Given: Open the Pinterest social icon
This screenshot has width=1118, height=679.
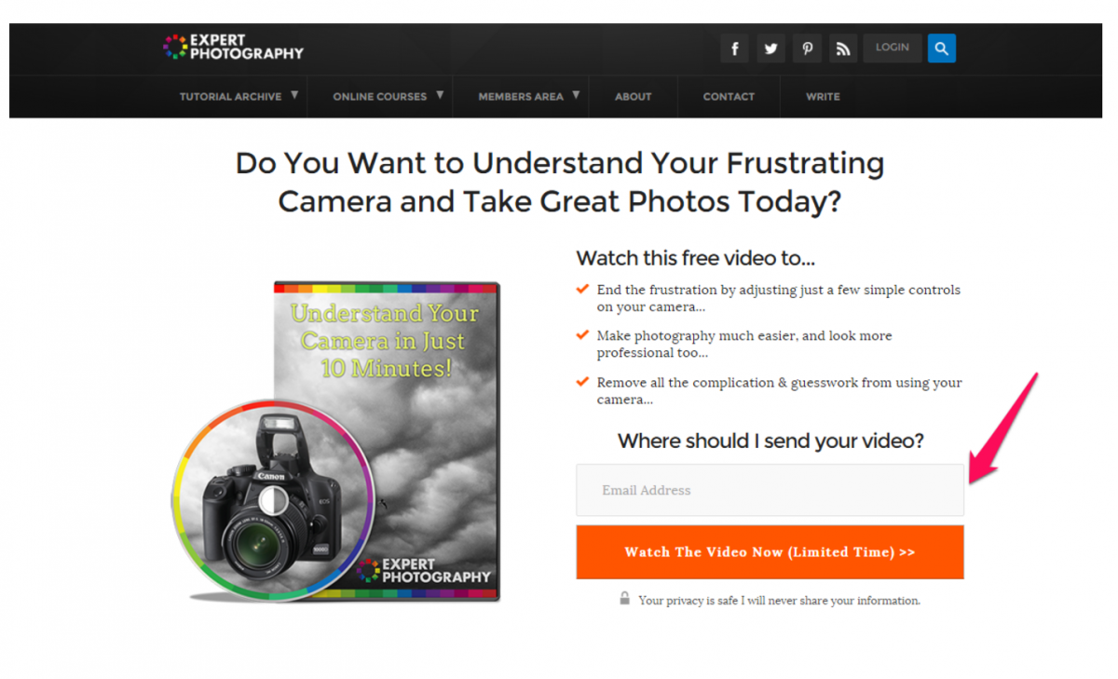Looking at the screenshot, I should point(807,48).
